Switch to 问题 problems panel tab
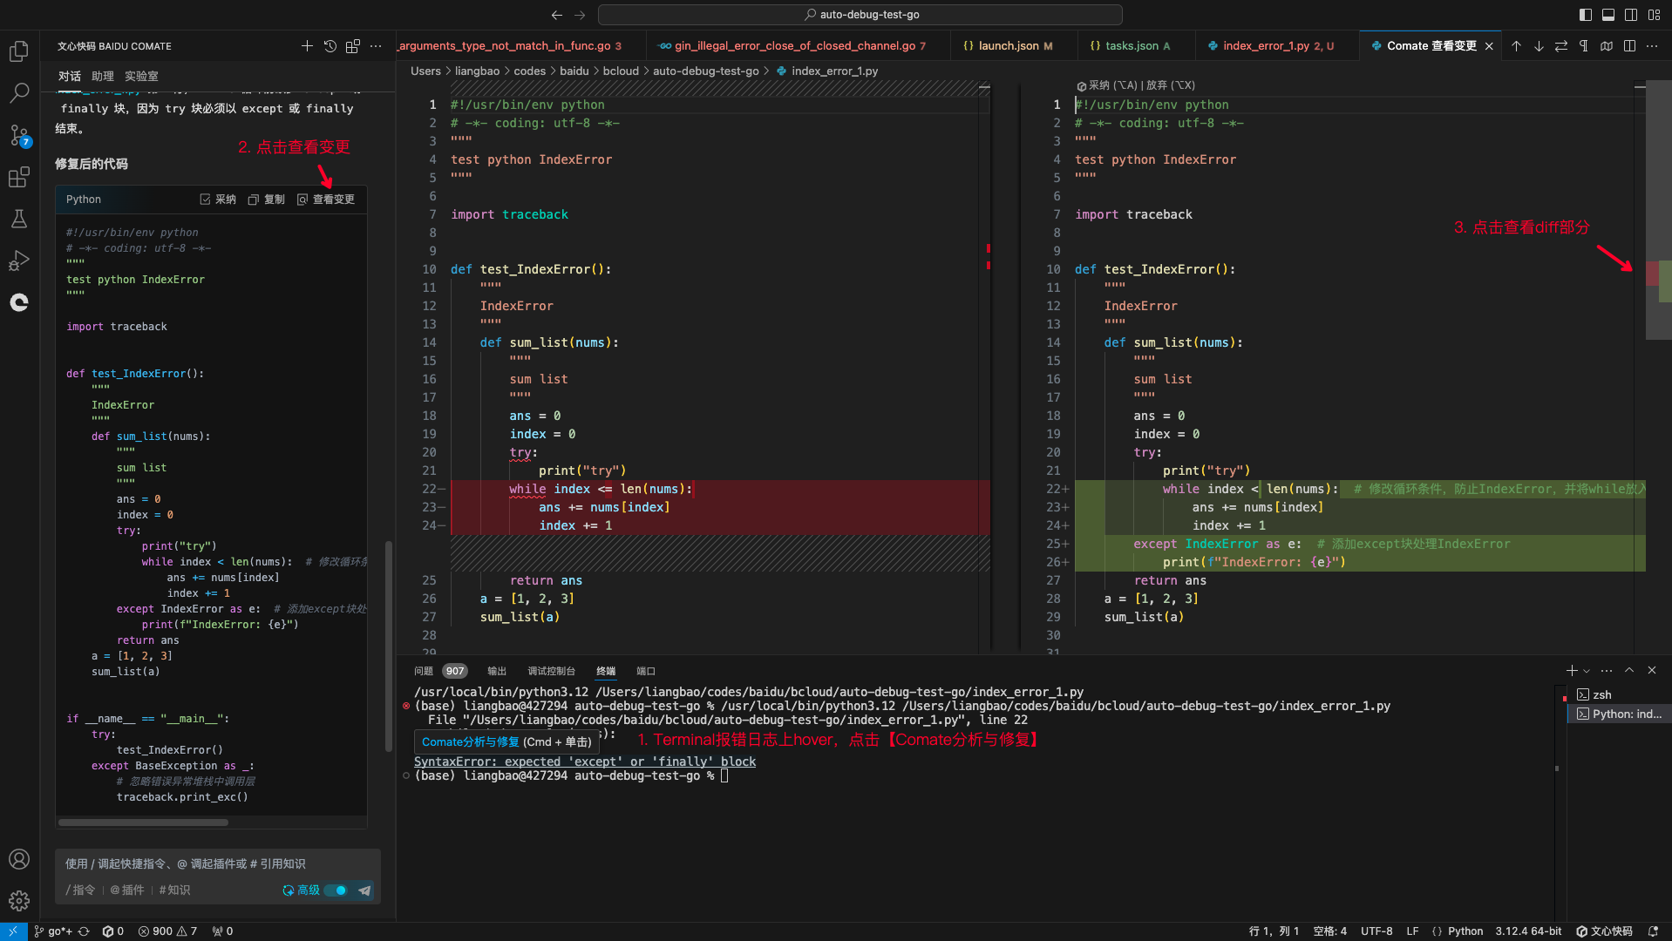The width and height of the screenshot is (1672, 941). click(424, 671)
